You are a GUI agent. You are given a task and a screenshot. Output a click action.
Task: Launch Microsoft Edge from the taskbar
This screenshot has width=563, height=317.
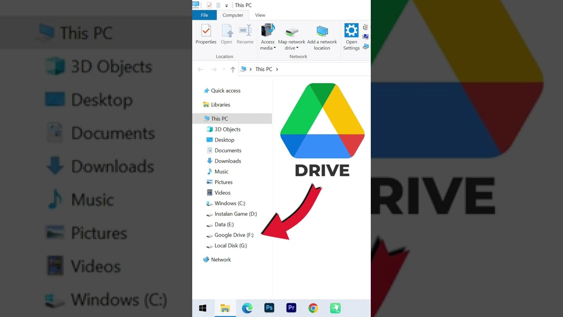247,308
